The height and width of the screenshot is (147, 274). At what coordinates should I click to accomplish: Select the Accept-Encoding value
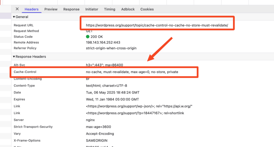coord(100,134)
